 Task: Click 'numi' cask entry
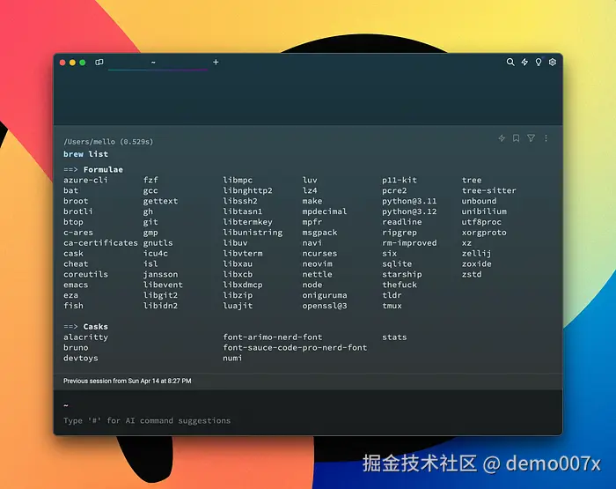tap(232, 358)
